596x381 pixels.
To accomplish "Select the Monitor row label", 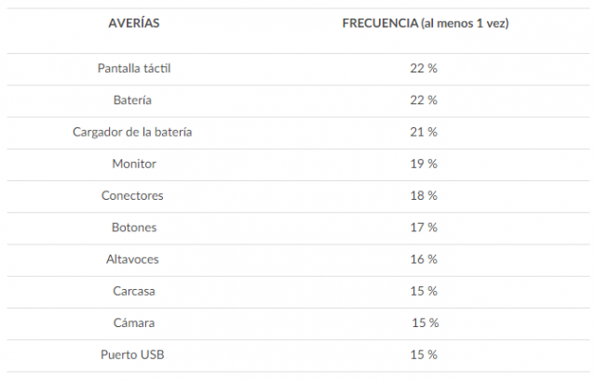I will pos(133,164).
